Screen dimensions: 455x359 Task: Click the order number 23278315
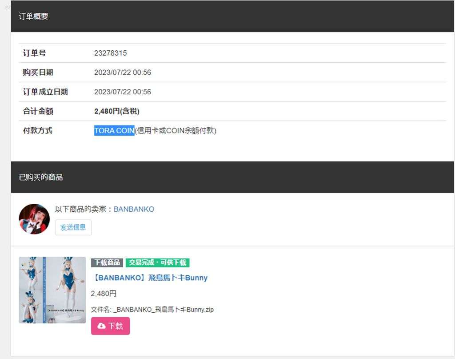coord(110,53)
